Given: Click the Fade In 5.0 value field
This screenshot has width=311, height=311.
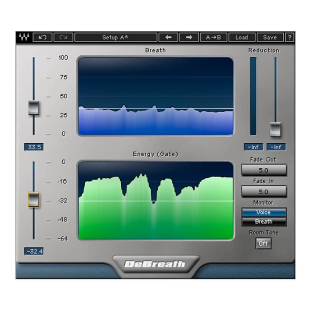Looking at the screenshot, I should click(264, 191).
